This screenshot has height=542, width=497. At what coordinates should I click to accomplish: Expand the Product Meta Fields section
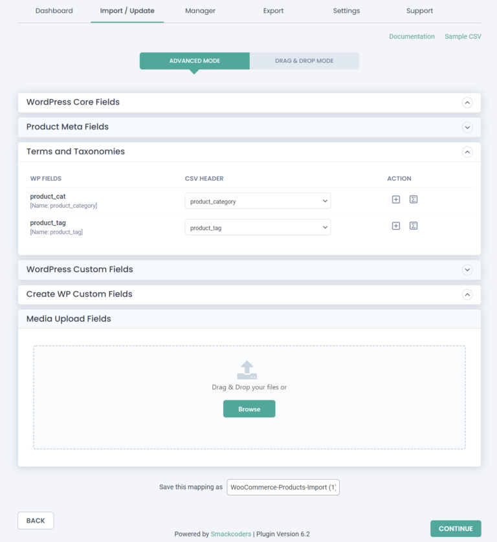467,127
